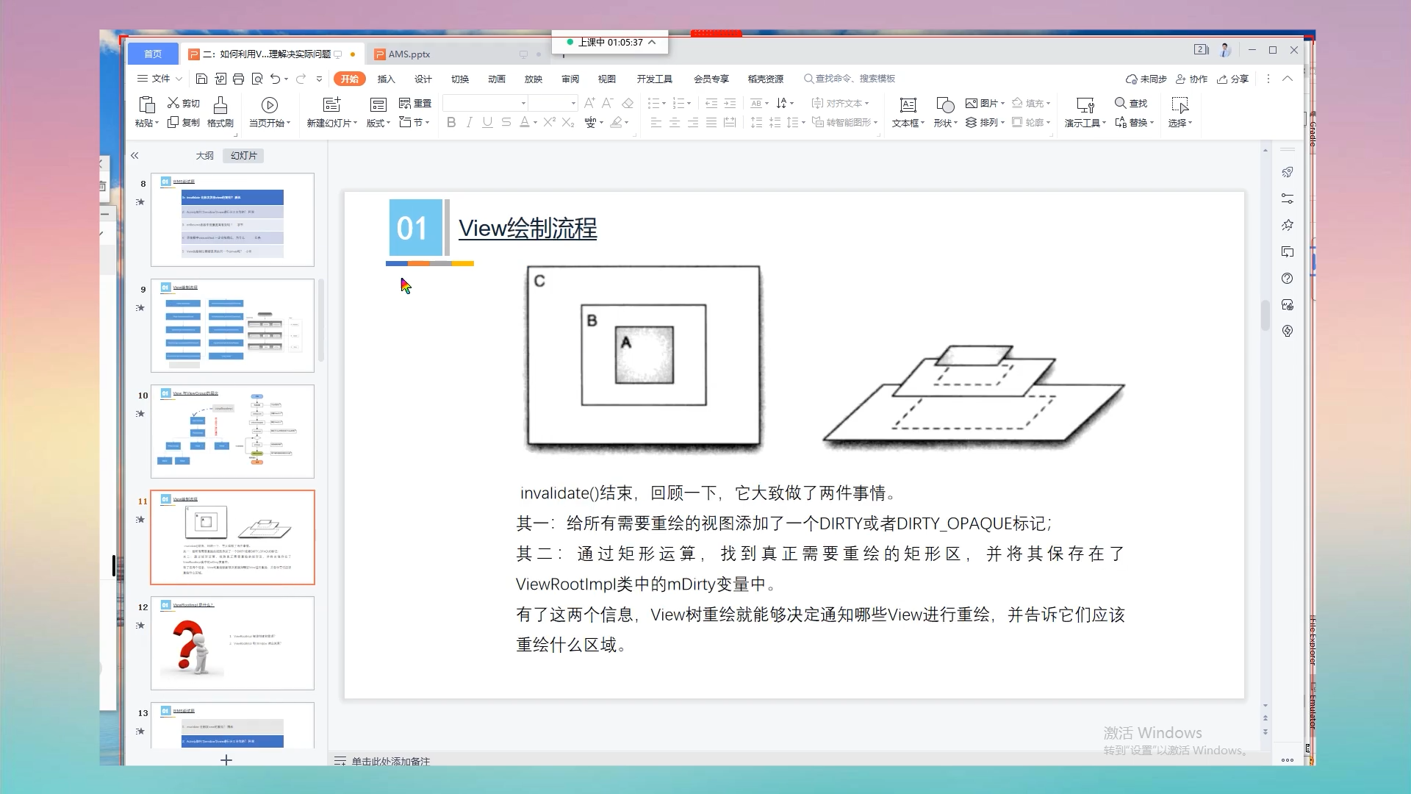Image resolution: width=1411 pixels, height=794 pixels.
Task: Click the Share (分享) button
Action: (x=1233, y=79)
